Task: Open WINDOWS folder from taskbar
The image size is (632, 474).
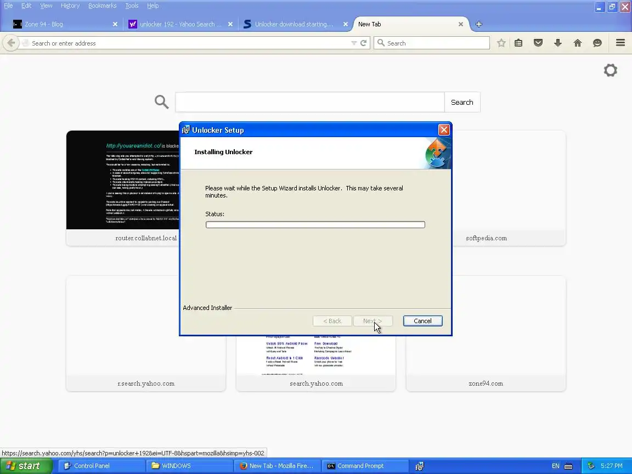Action: (x=189, y=466)
